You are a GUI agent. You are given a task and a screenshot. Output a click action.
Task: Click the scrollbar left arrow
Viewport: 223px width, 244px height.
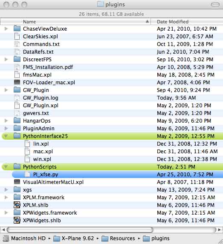tap(3, 230)
